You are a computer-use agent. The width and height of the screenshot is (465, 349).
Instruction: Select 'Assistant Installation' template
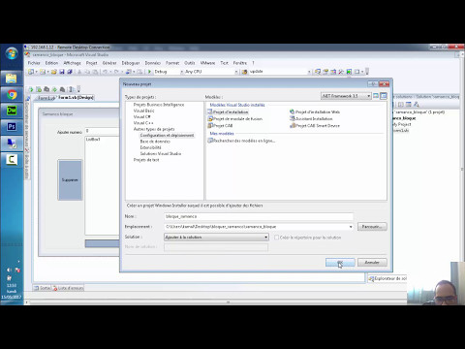pos(311,118)
